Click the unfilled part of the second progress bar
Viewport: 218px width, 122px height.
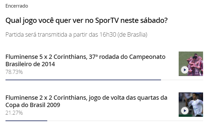[x=125, y=120]
